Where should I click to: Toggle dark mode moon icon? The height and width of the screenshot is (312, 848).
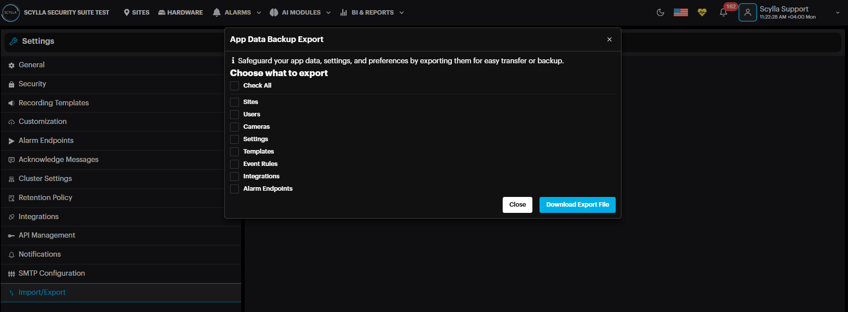pos(660,12)
